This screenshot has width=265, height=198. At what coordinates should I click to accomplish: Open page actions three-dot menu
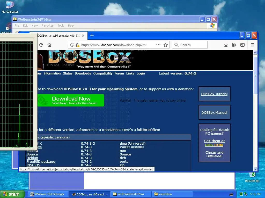(158, 45)
